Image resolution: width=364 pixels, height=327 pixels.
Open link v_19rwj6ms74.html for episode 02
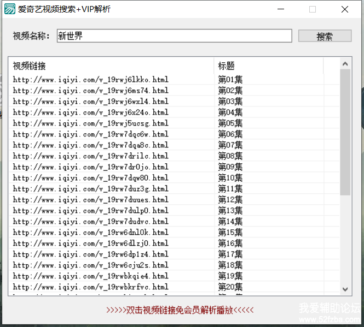[91, 91]
